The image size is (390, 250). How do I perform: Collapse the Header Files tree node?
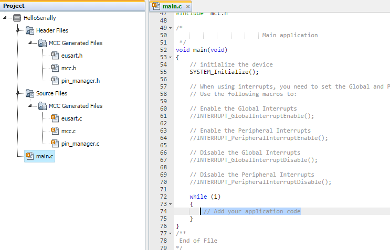pos(18,30)
